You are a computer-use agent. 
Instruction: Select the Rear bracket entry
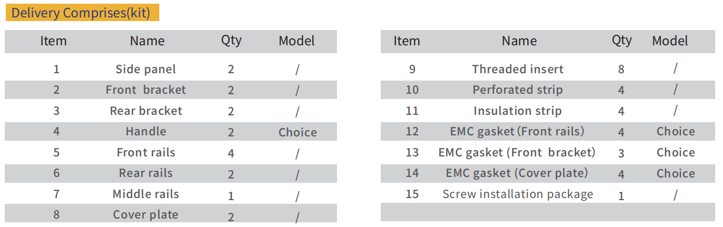[146, 111]
